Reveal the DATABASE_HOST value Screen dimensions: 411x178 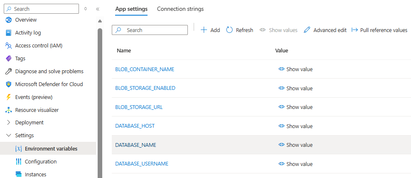(295, 126)
